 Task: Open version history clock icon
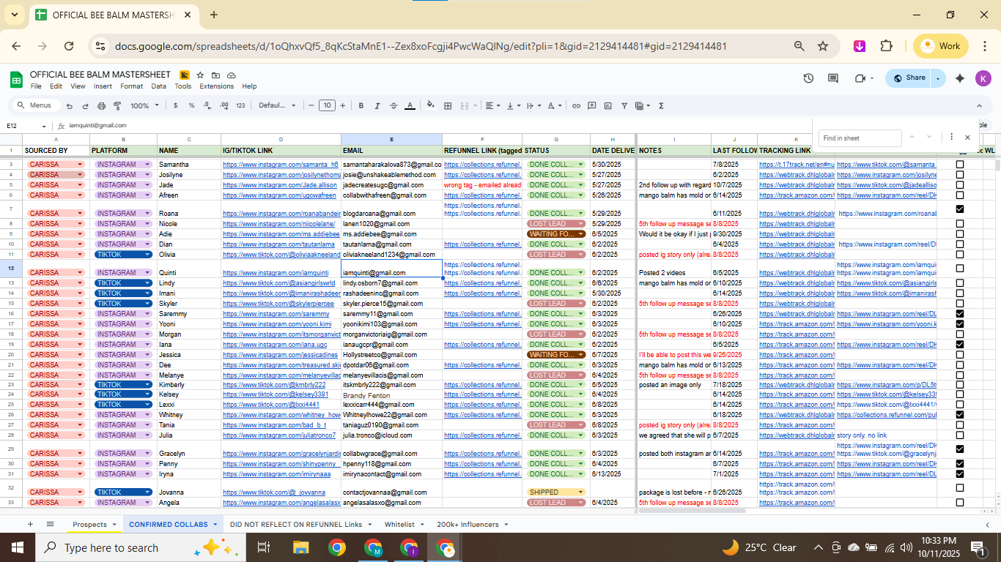pyautogui.click(x=808, y=78)
